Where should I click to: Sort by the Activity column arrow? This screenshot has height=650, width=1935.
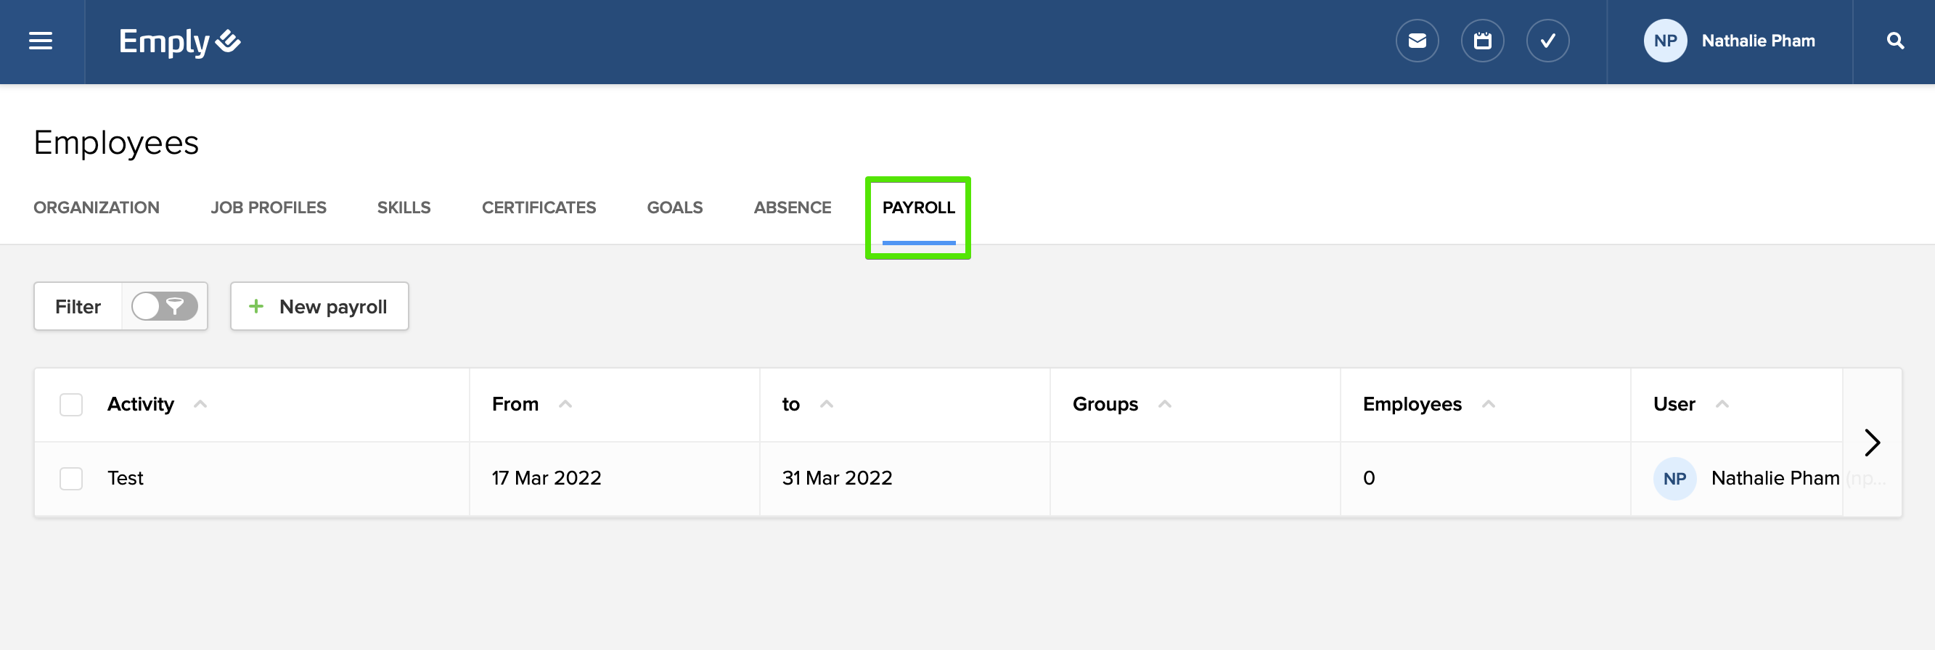pyautogui.click(x=200, y=405)
